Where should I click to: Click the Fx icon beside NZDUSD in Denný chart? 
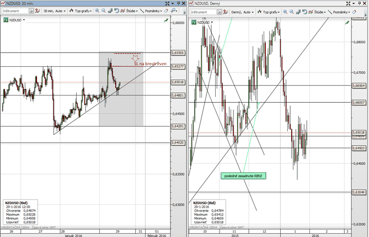click(194, 23)
